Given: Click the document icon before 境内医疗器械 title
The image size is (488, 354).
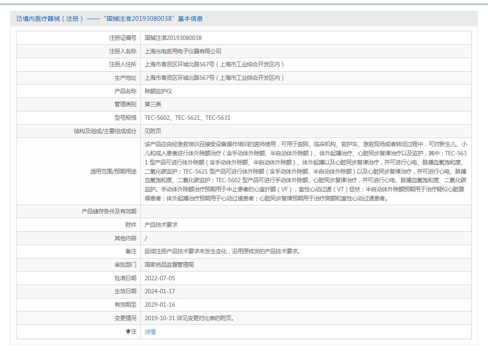Looking at the screenshot, I should pyautogui.click(x=19, y=19).
